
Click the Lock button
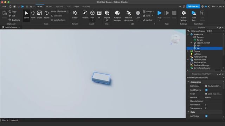(147, 16)
